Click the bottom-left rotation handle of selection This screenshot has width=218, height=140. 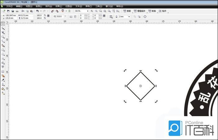[125, 101]
